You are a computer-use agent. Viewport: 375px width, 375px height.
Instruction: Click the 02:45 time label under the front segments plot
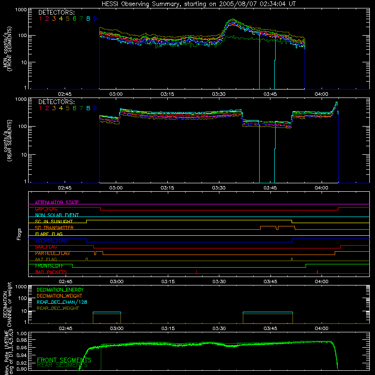point(65,94)
